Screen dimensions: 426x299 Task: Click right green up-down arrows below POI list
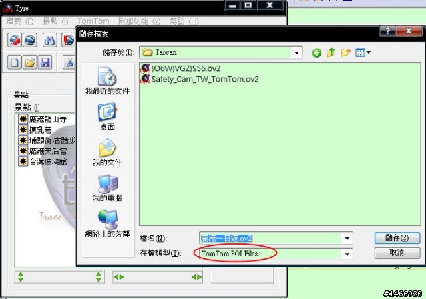99,277
